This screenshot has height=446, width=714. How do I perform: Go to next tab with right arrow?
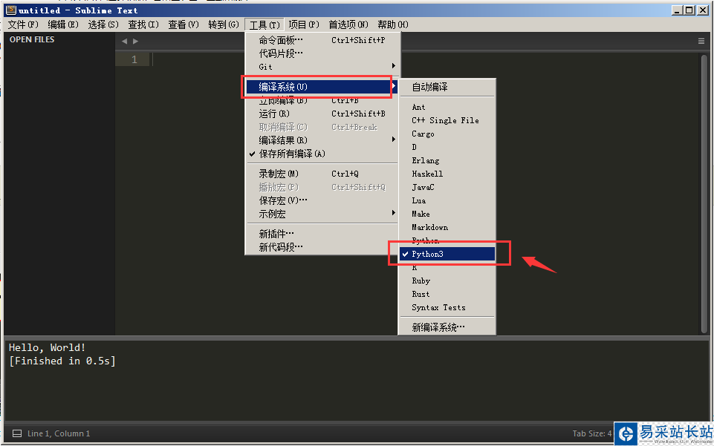[x=135, y=41]
